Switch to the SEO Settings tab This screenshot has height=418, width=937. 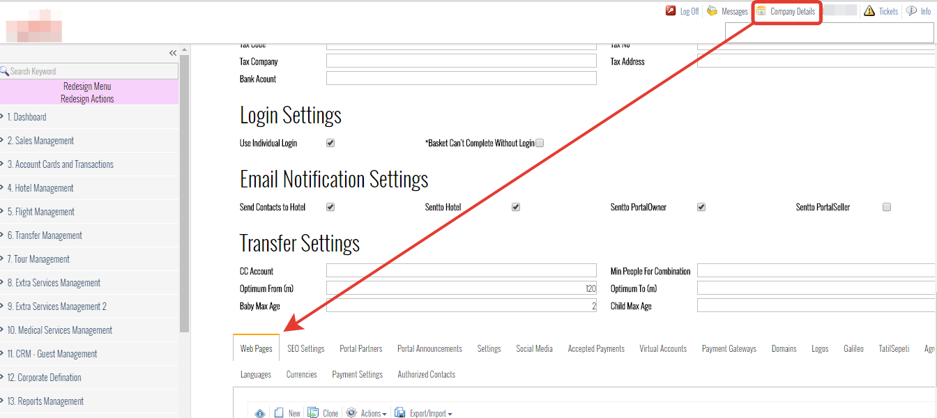click(306, 348)
